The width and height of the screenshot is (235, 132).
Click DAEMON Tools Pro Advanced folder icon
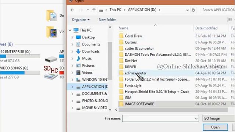coord(121,55)
